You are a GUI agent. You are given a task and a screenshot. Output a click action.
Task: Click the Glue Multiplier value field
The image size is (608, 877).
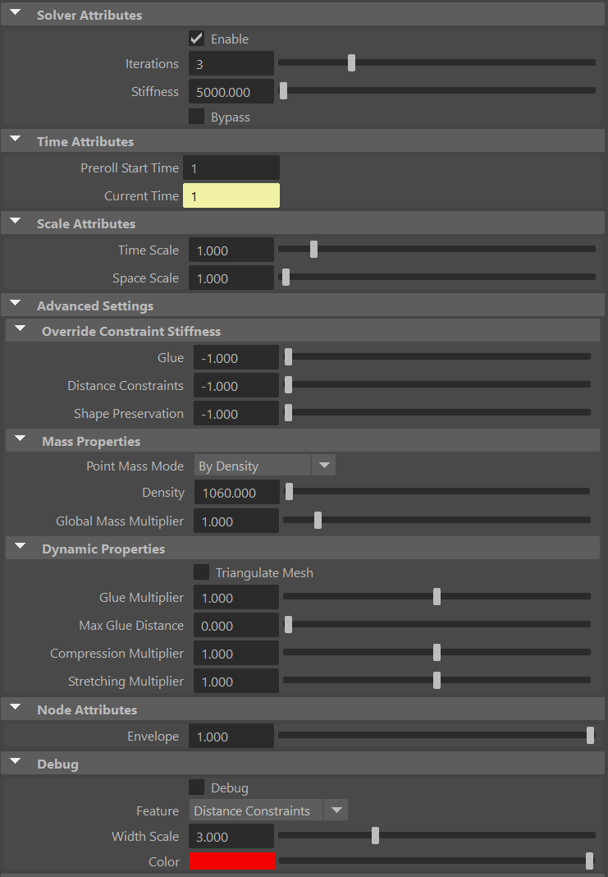[x=236, y=597]
